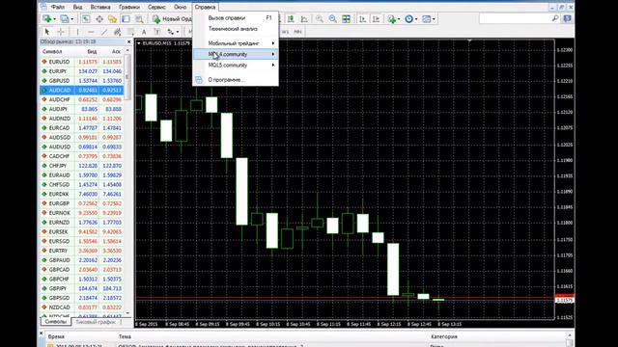Open the Strategy Tester icon
The image size is (618, 347).
point(139,19)
